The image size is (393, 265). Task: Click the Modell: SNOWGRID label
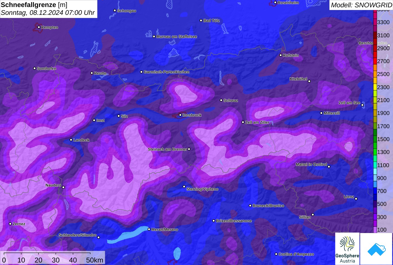pyautogui.click(x=361, y=5)
